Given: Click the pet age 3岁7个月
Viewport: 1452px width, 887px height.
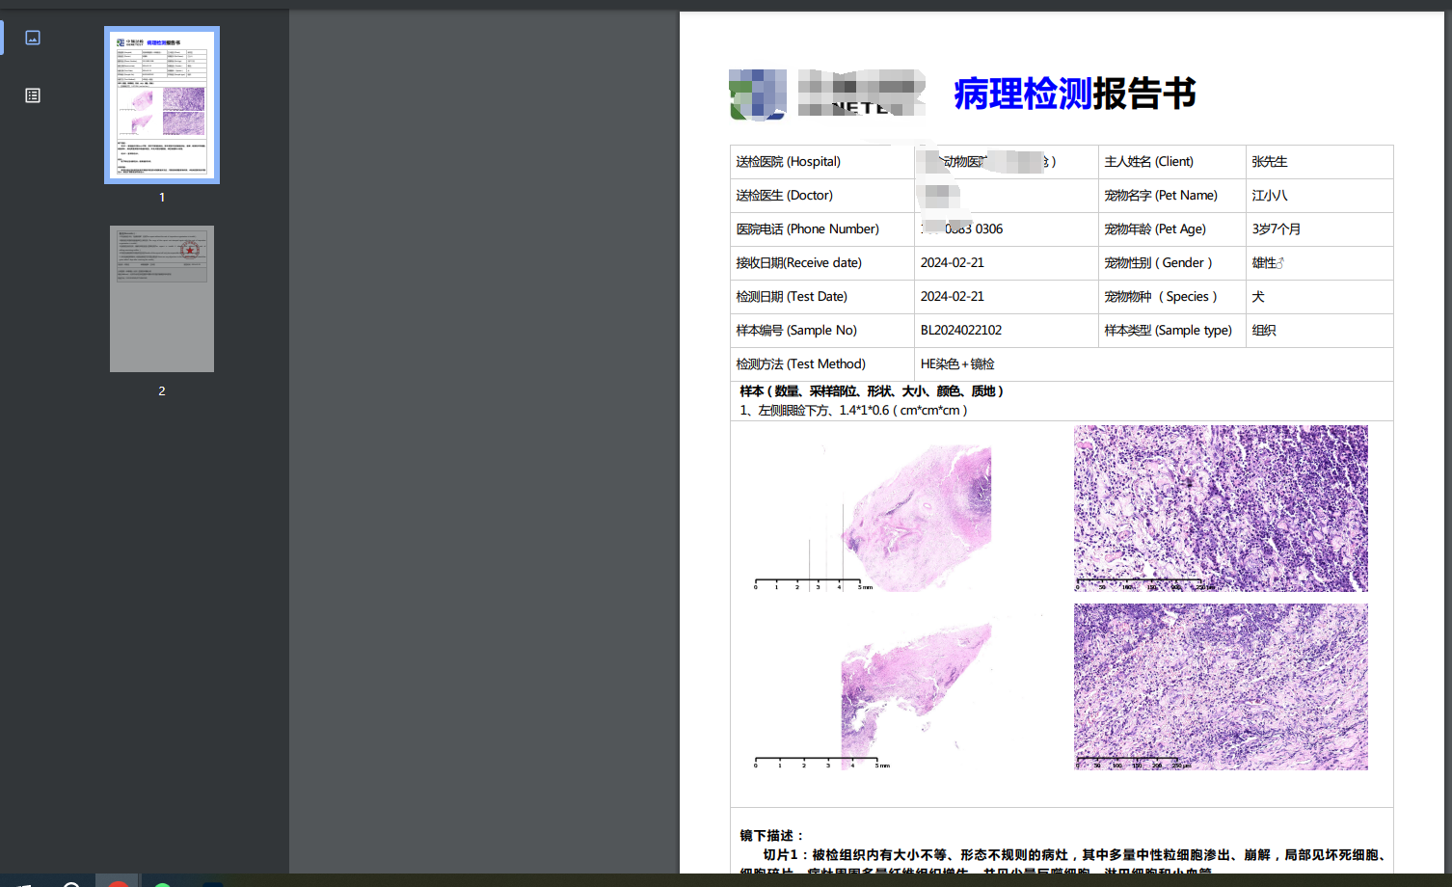Looking at the screenshot, I should [1277, 229].
